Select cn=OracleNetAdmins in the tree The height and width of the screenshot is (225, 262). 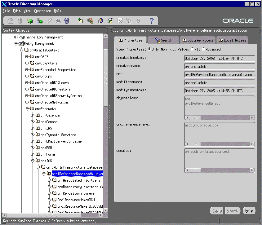[52, 102]
